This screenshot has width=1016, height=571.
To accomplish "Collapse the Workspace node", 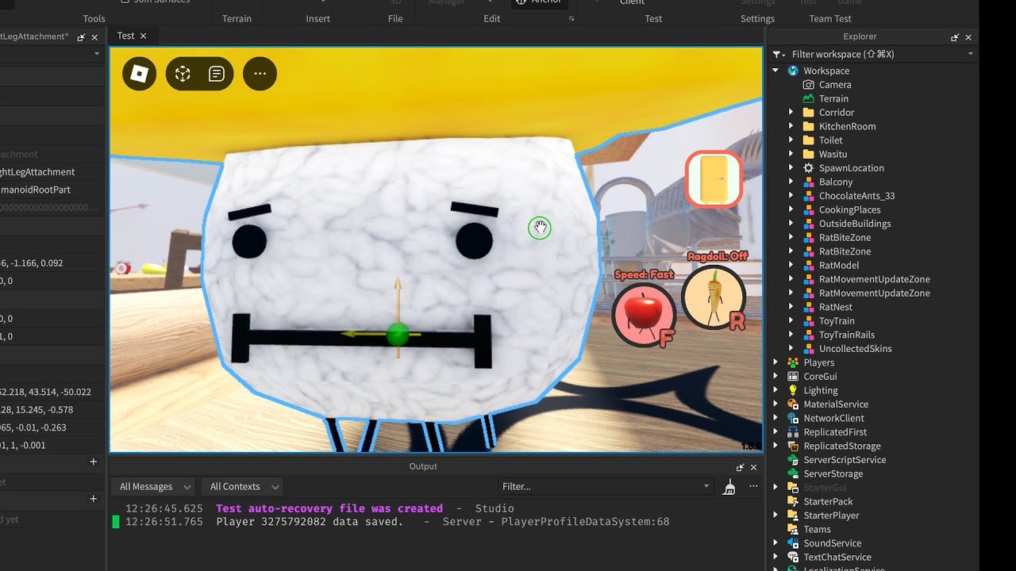I will point(775,71).
